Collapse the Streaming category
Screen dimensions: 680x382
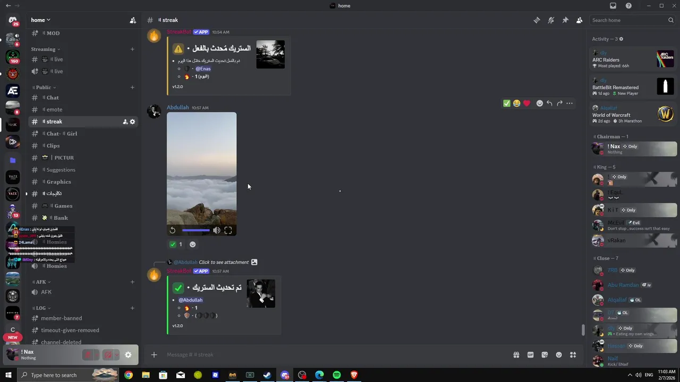45,49
